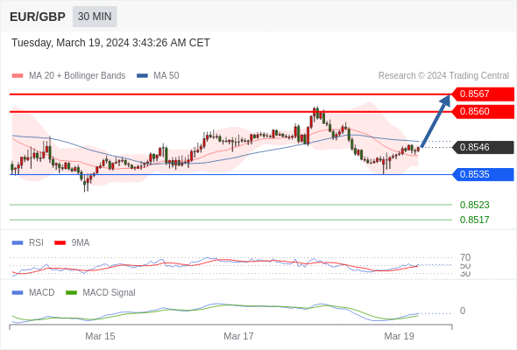Click the MACD 0 level label

coord(463,311)
